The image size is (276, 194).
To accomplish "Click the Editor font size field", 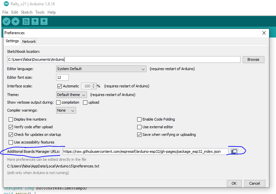I will pyautogui.click(x=62, y=77).
